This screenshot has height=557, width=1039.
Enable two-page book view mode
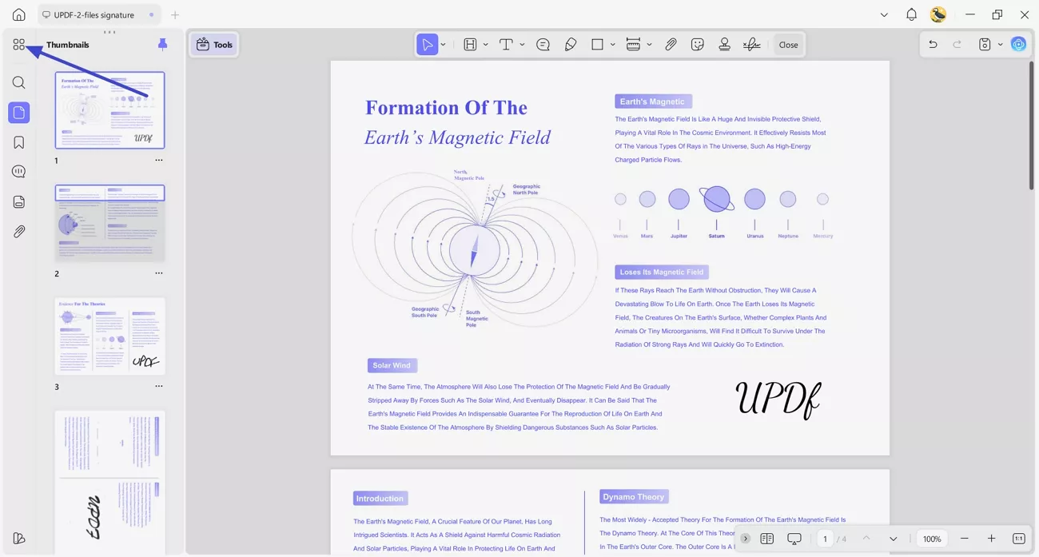(766, 539)
